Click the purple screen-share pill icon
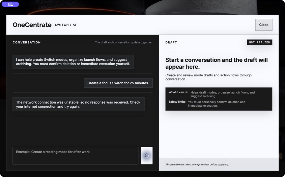This screenshot has height=177, width=285. 10,4
